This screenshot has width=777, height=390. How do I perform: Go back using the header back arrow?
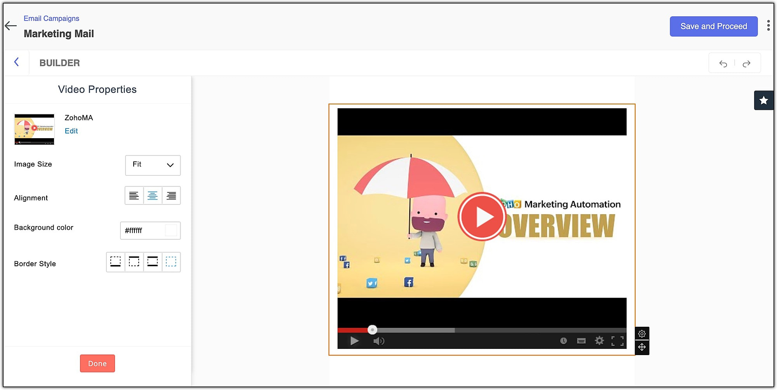(x=11, y=26)
